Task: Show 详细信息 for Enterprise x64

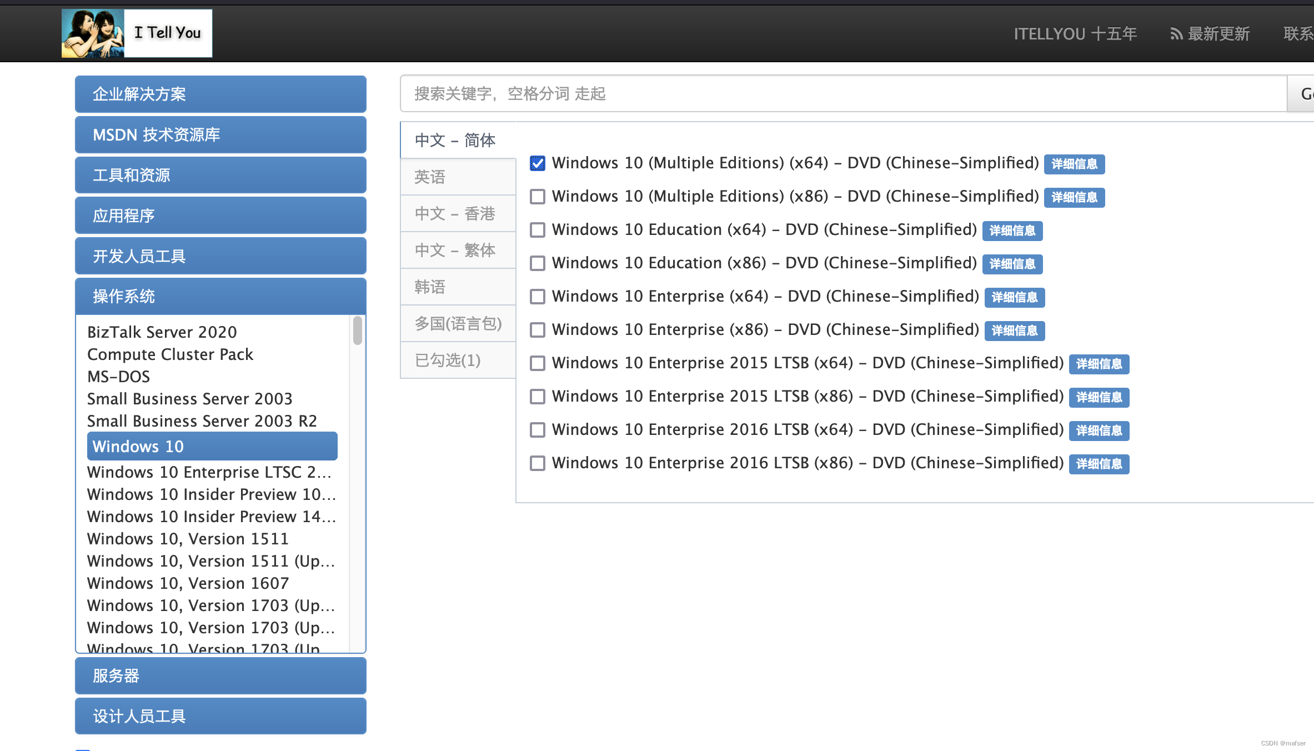Action: tap(1015, 297)
